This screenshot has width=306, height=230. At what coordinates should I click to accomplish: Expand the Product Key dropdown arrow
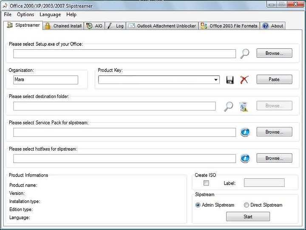point(215,80)
